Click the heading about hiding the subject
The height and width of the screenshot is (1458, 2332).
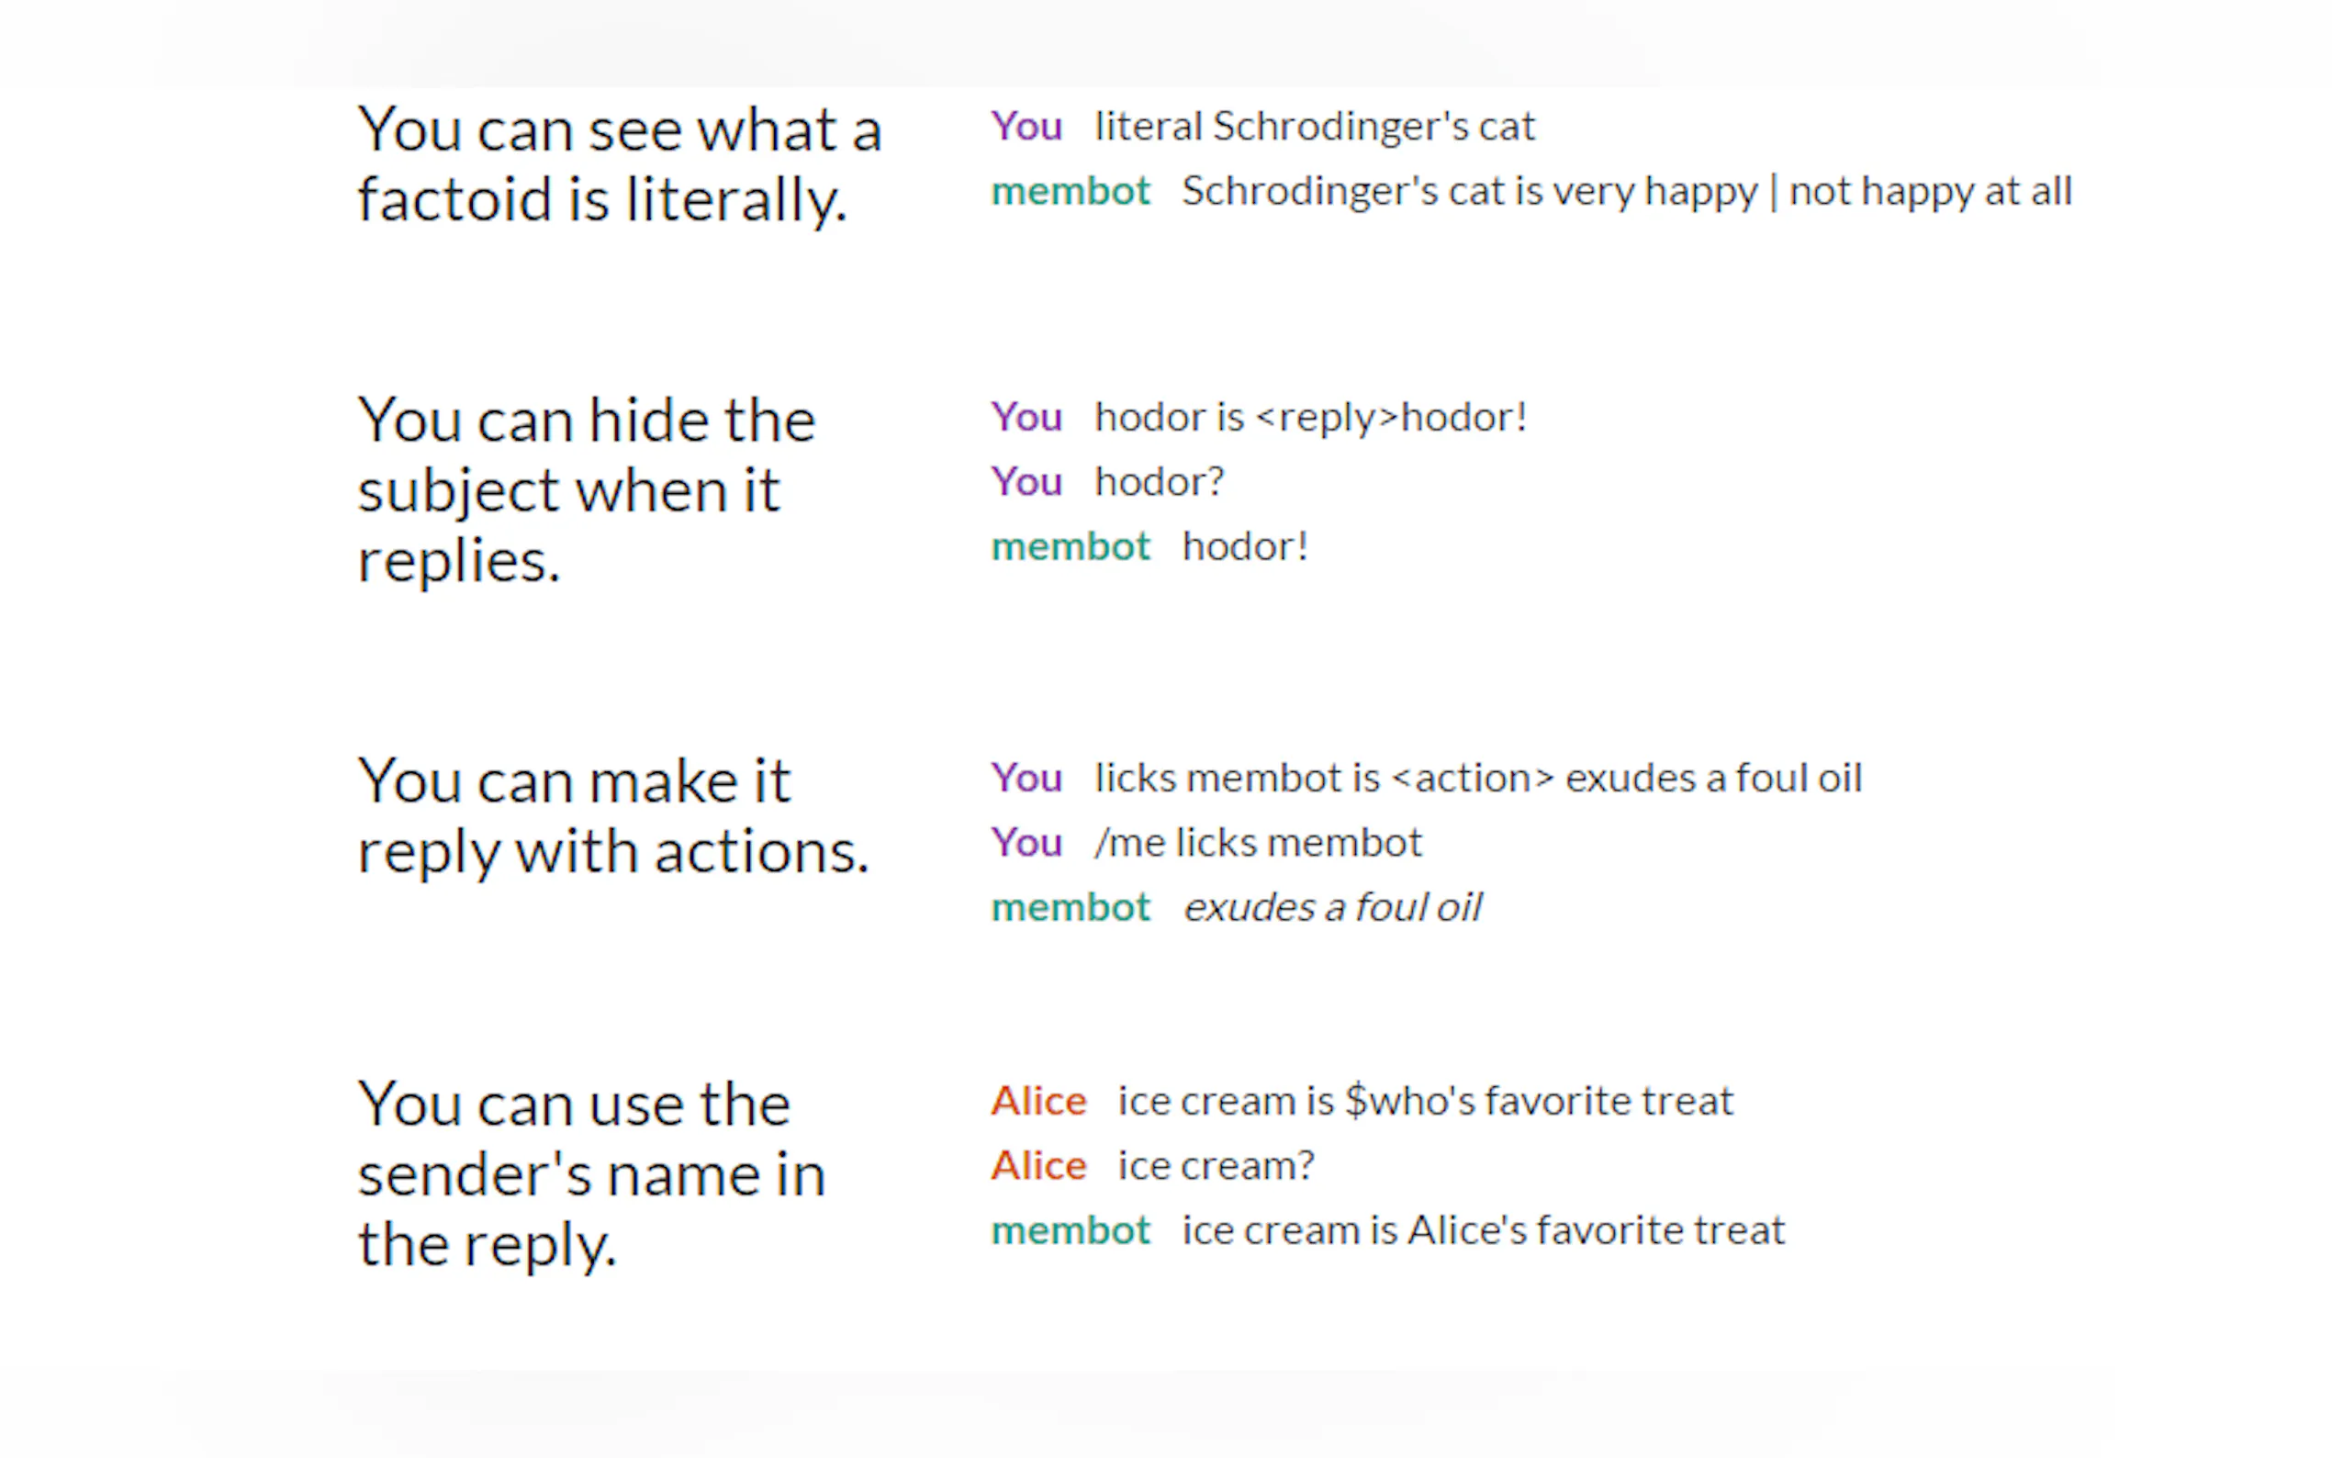(x=586, y=490)
